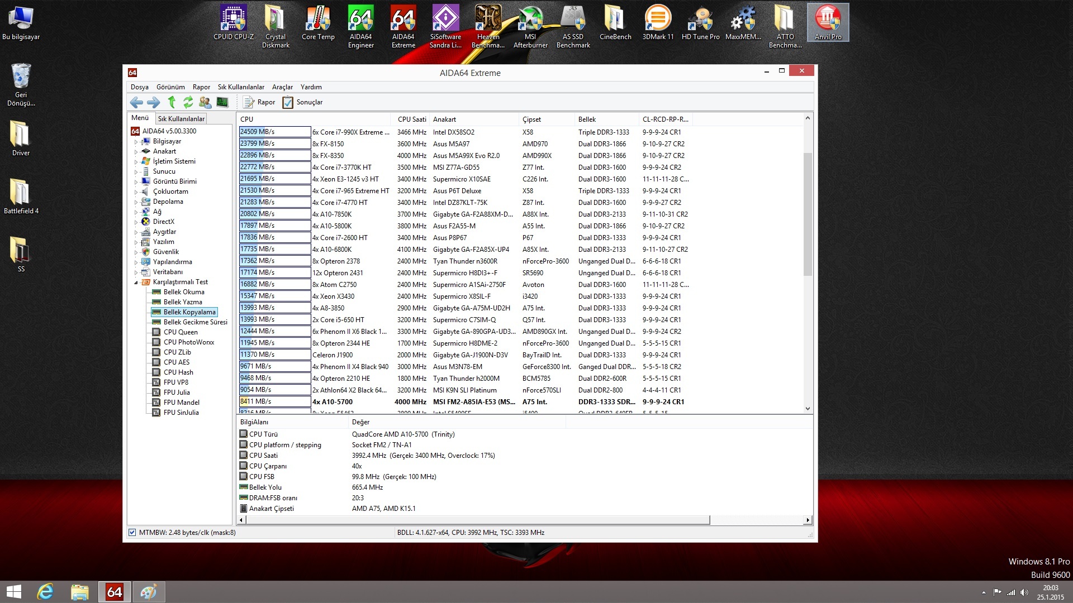Switch to the Sık Kullanılanlar sidebar tab

pos(181,119)
